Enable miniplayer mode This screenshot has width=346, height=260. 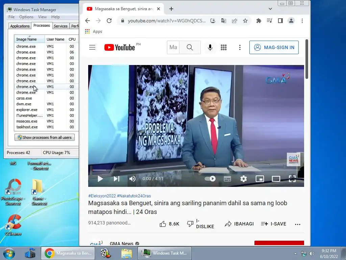click(260, 179)
